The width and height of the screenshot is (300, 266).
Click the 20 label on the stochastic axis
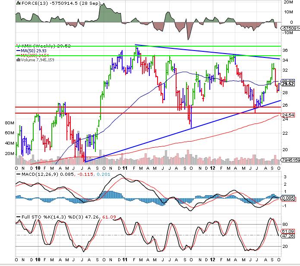coord(285,246)
